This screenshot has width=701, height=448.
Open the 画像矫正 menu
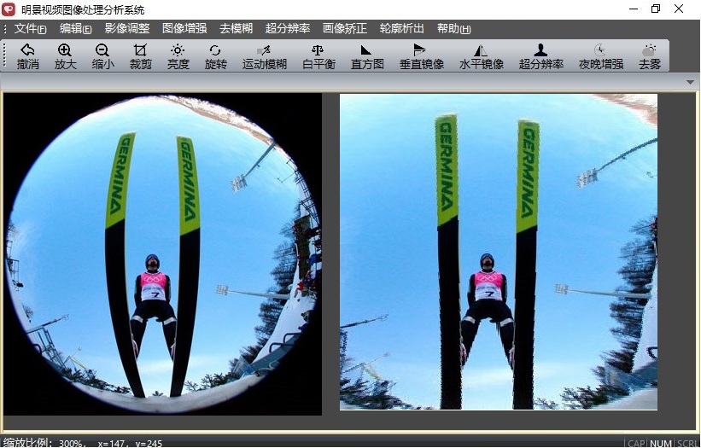click(344, 29)
